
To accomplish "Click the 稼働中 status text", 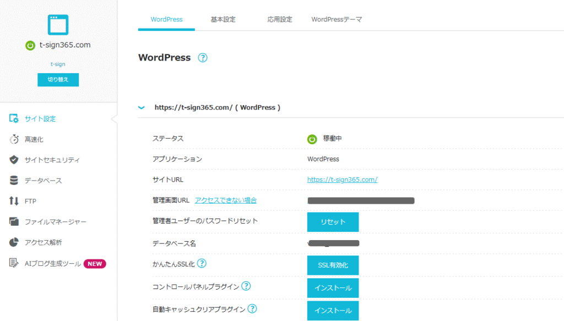I will (332, 138).
